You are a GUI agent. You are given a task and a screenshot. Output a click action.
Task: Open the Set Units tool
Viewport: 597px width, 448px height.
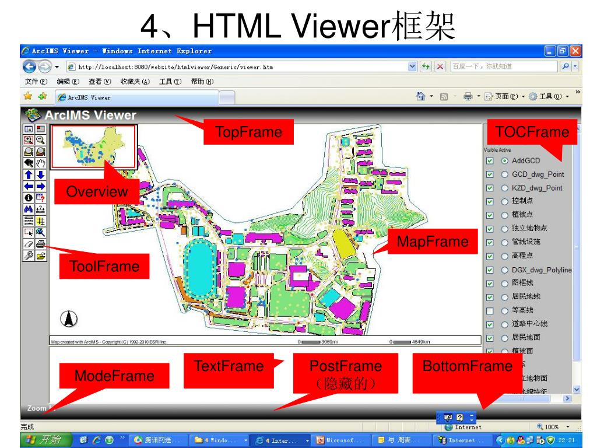29,220
